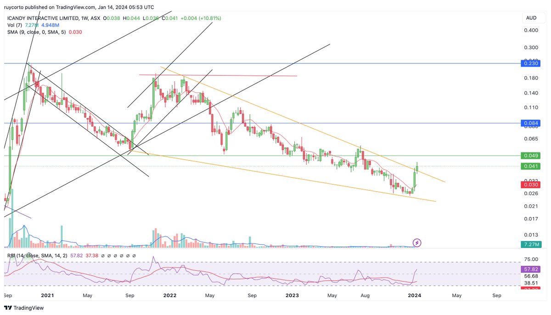551x315 pixels.
Task: Select the green 0.049 price label
Action: [x=530, y=156]
